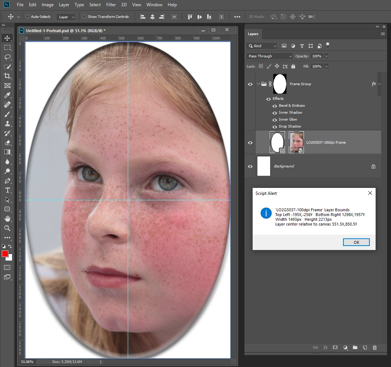Click OK in the Script Alert
The height and width of the screenshot is (367, 391).
click(x=356, y=242)
